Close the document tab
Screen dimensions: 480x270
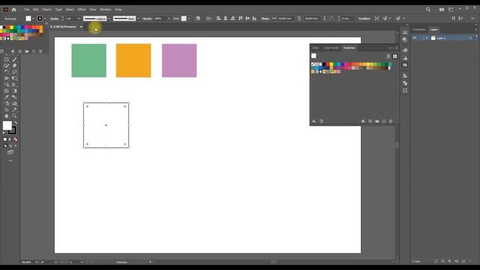pos(81,27)
